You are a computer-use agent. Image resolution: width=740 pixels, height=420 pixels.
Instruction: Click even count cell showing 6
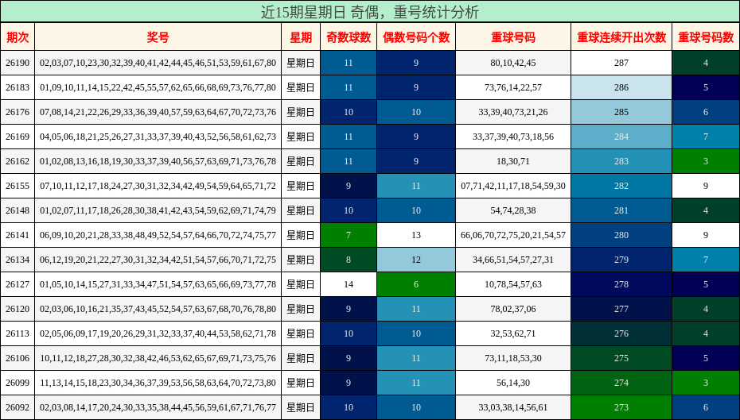point(416,284)
